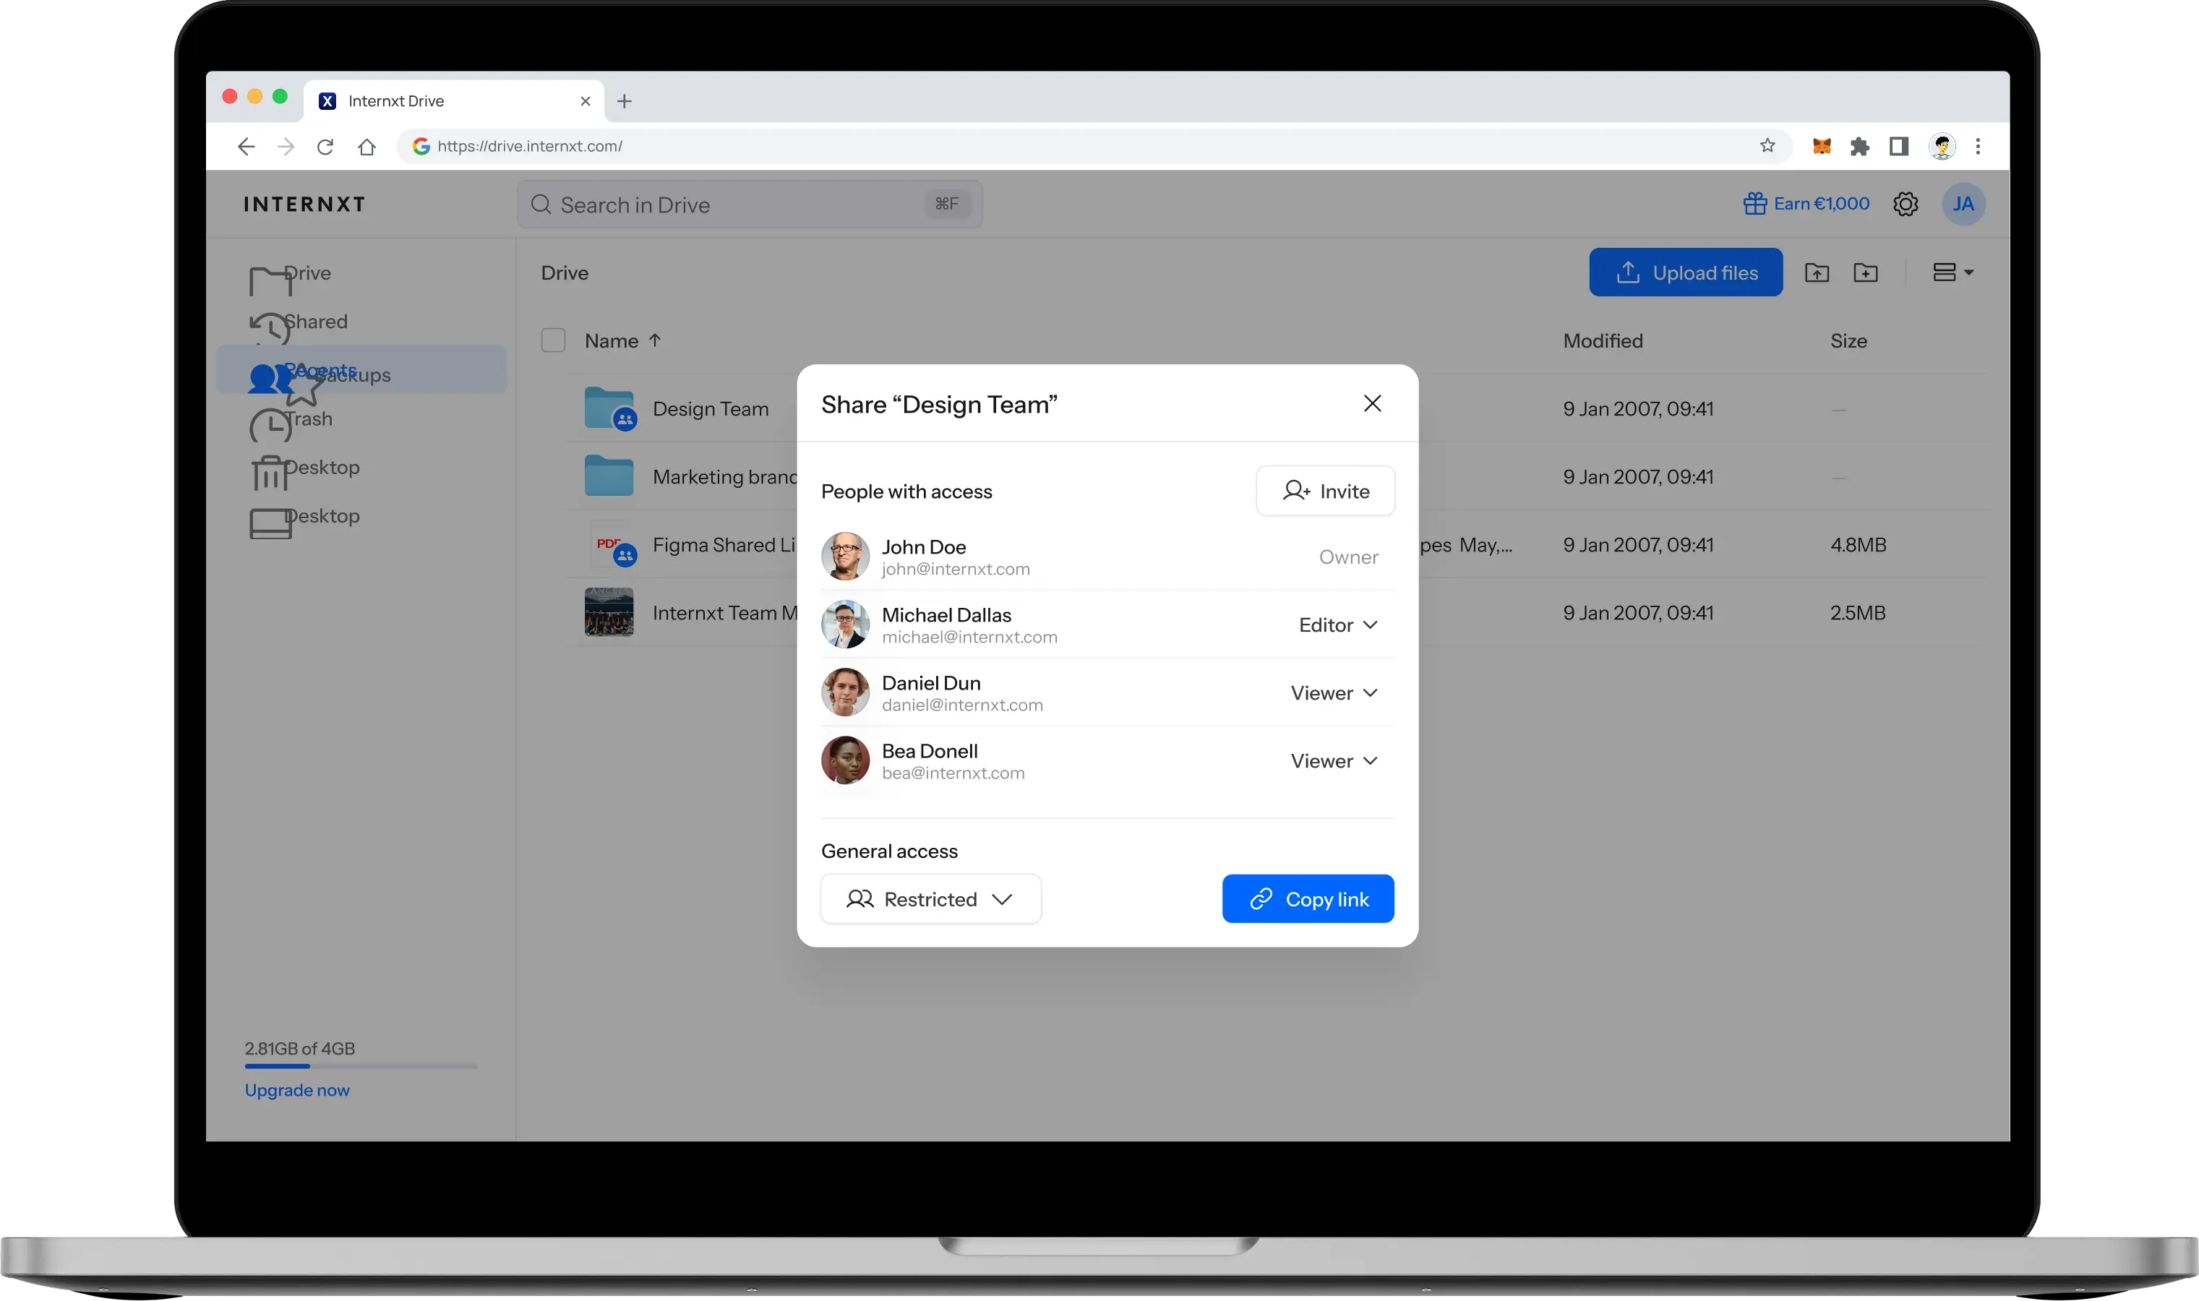Open Michael Dallas's Editor role dropdown
Viewport: 2199px width, 1301px height.
(x=1338, y=624)
